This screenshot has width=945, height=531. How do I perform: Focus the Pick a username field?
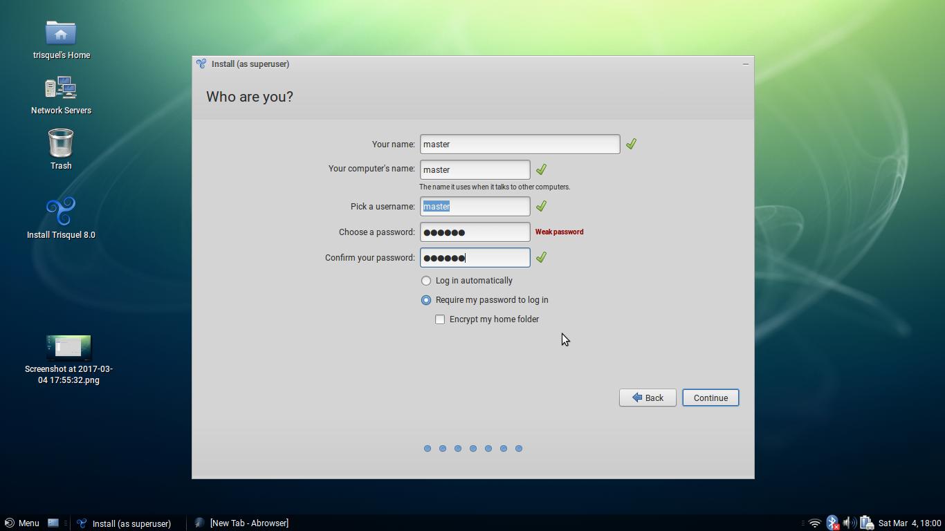pyautogui.click(x=475, y=206)
